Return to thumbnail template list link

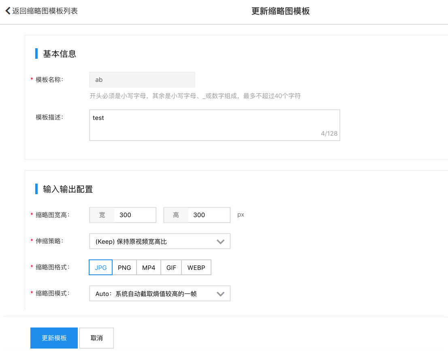click(45, 11)
